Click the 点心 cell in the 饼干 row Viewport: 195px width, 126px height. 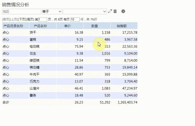pos(16,33)
